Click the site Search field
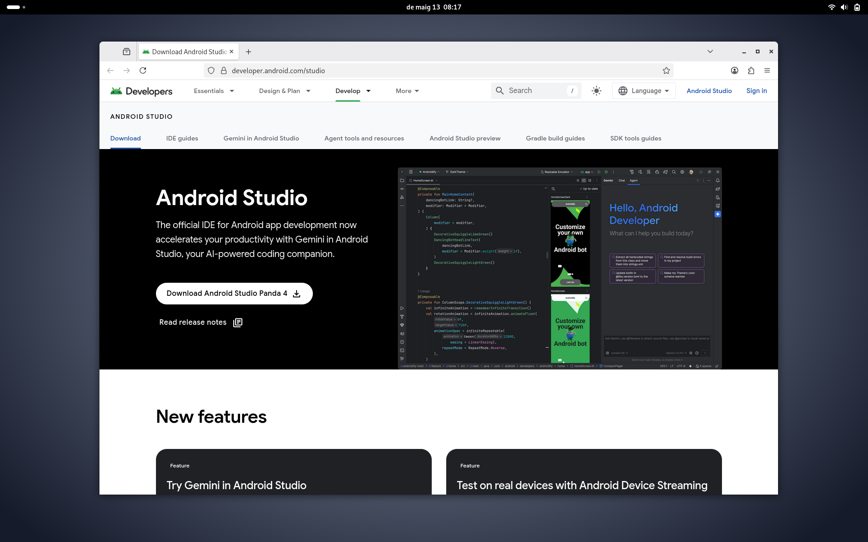This screenshot has height=542, width=868. (536, 91)
